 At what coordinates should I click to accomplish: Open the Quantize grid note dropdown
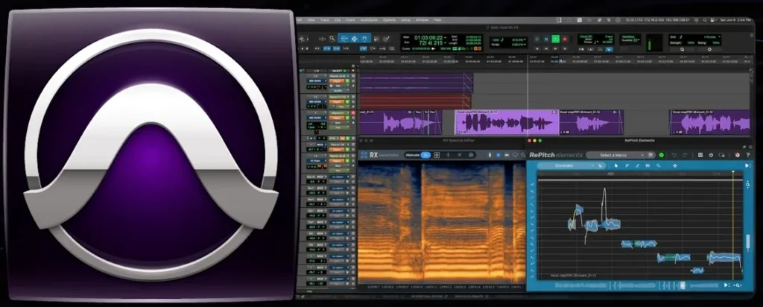(x=719, y=37)
